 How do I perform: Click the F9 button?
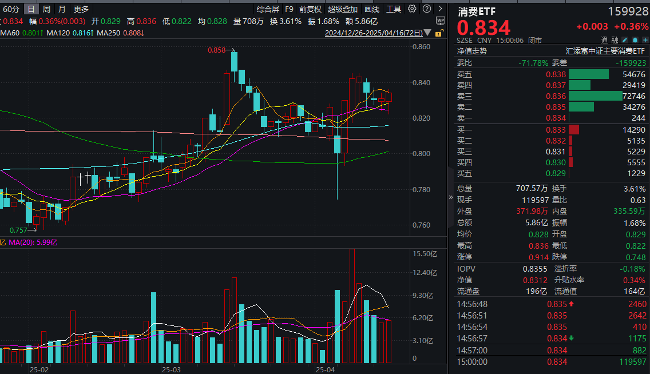[x=288, y=9]
